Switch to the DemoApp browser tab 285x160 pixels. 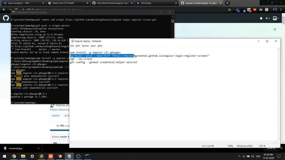coord(156,3)
